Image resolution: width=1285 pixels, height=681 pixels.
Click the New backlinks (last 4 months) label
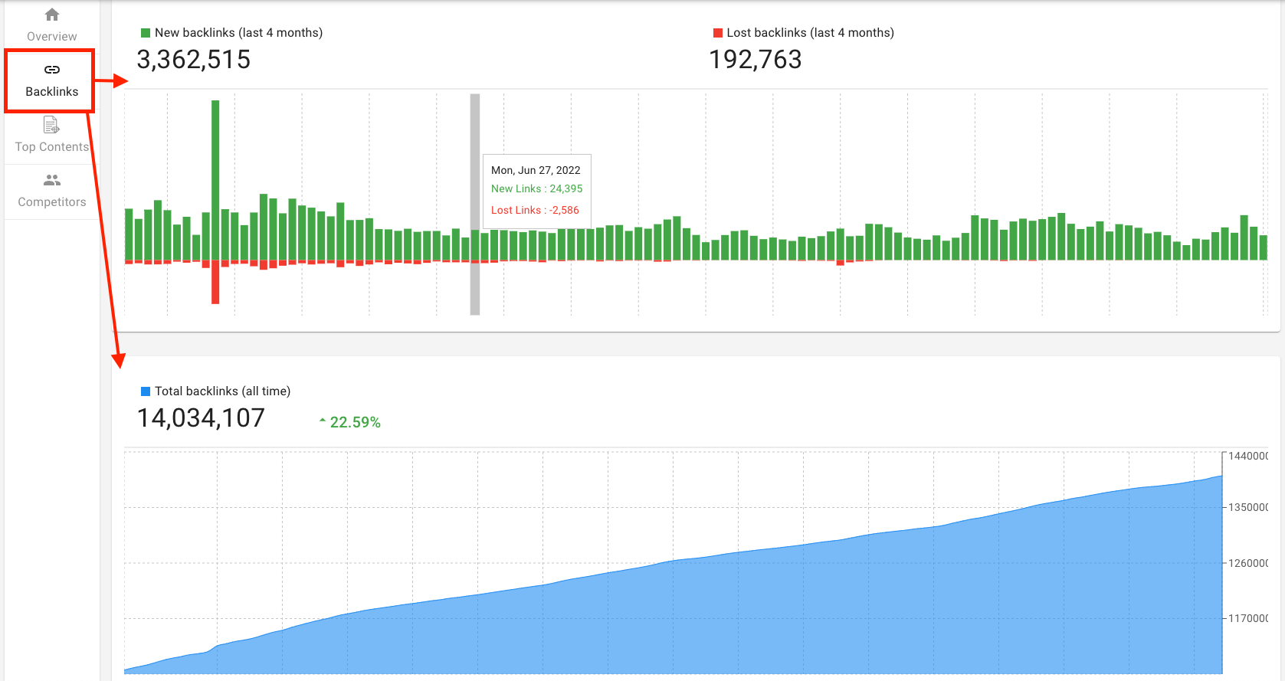[x=238, y=33]
